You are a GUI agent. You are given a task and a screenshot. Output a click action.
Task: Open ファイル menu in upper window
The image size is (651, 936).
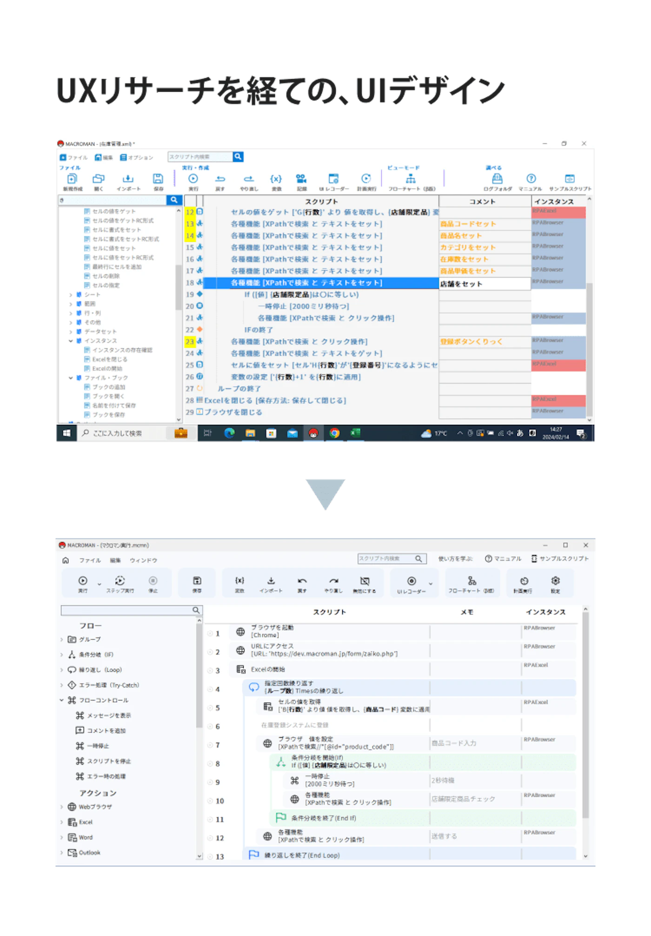74,158
